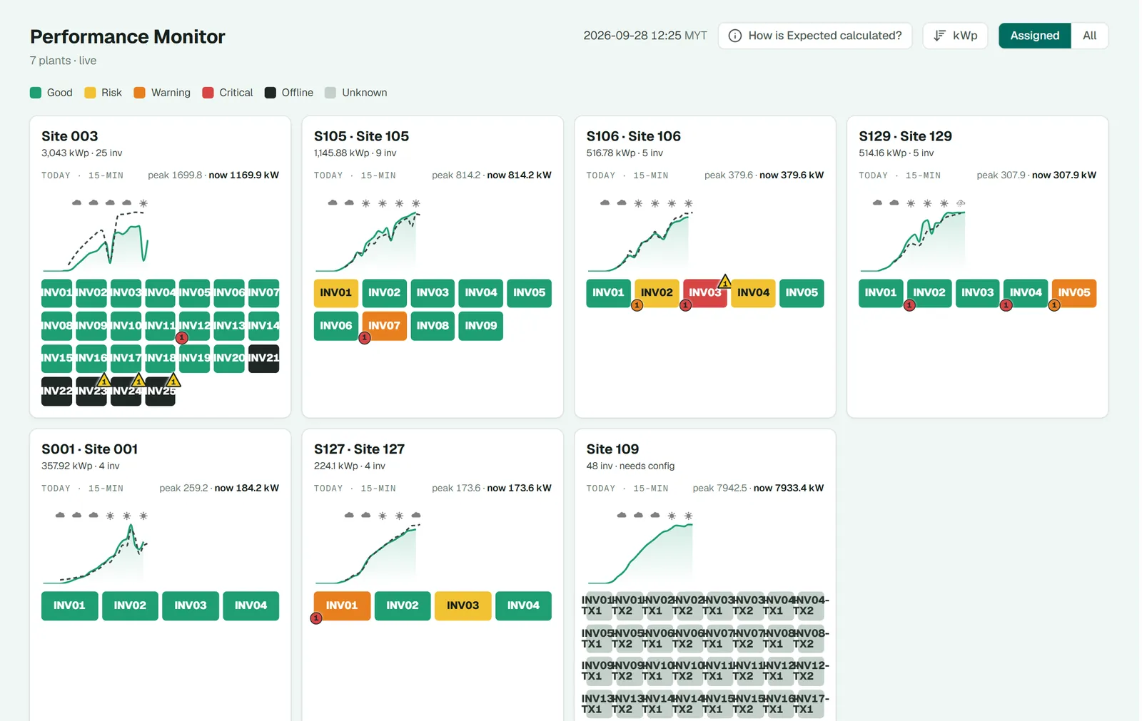Select INV09 tile in Site 105

pos(480,326)
